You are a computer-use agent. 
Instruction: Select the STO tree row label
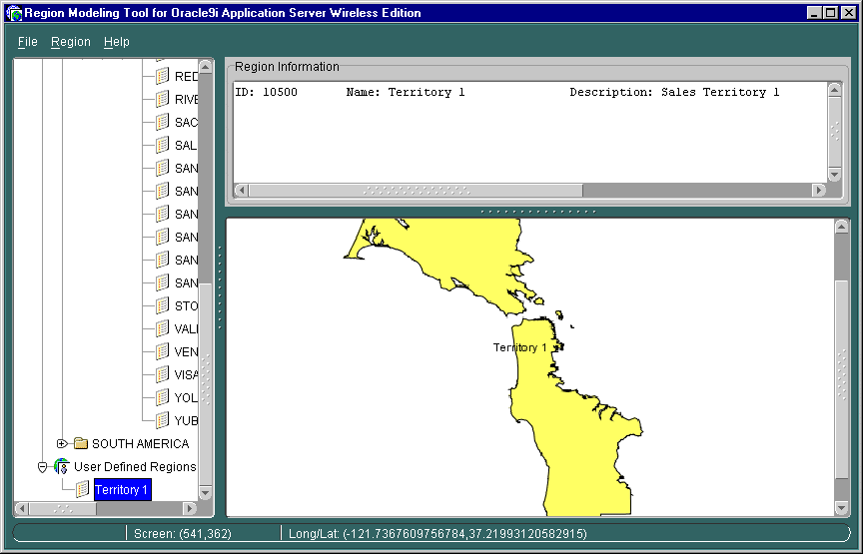(x=186, y=306)
